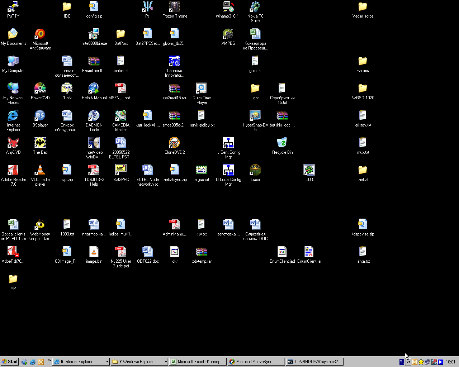Switch to the Microsoft ActiveSync taskbar window

256,362
